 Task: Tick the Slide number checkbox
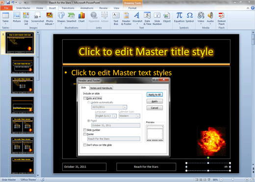pos(85,130)
